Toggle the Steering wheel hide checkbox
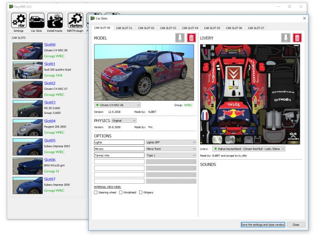Viewport: 317px width, 235px height. tap(96, 192)
